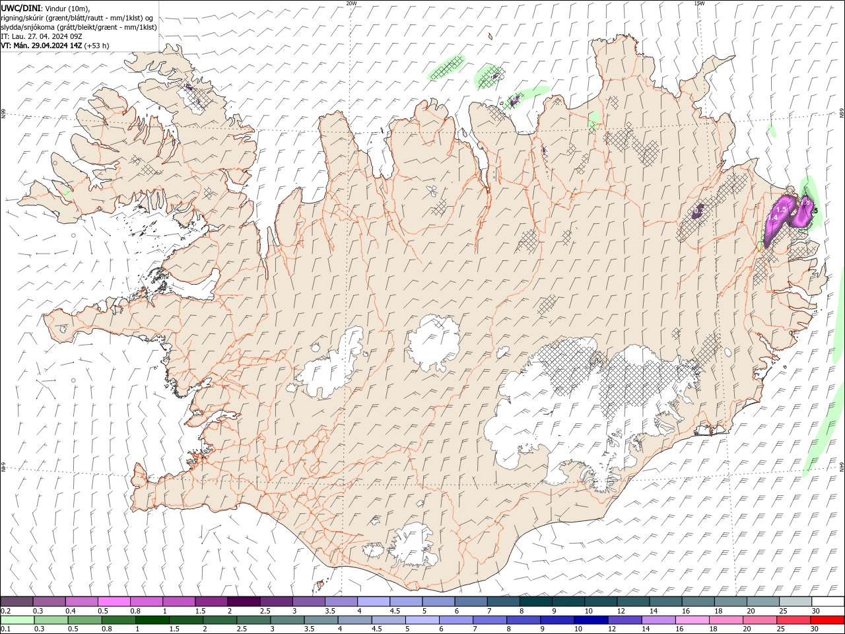Select the white swatch labeled 30 on upper scale
845x634 pixels.
coord(828,602)
